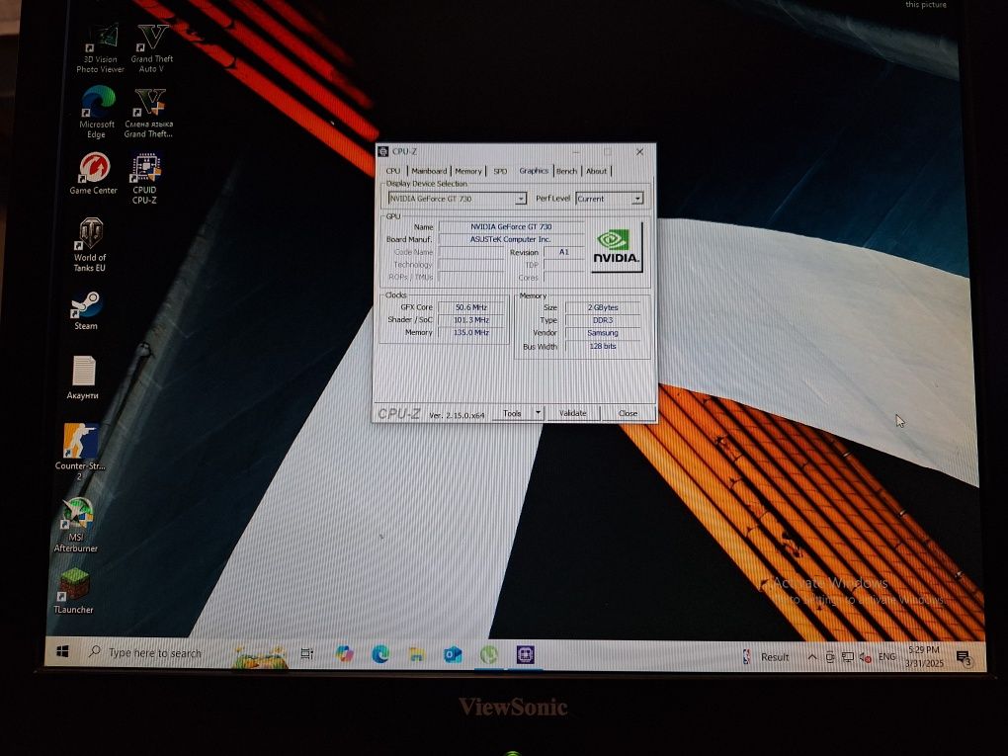Screen dimensions: 1008x756
Task: Switch to the About tab
Action: pos(596,171)
